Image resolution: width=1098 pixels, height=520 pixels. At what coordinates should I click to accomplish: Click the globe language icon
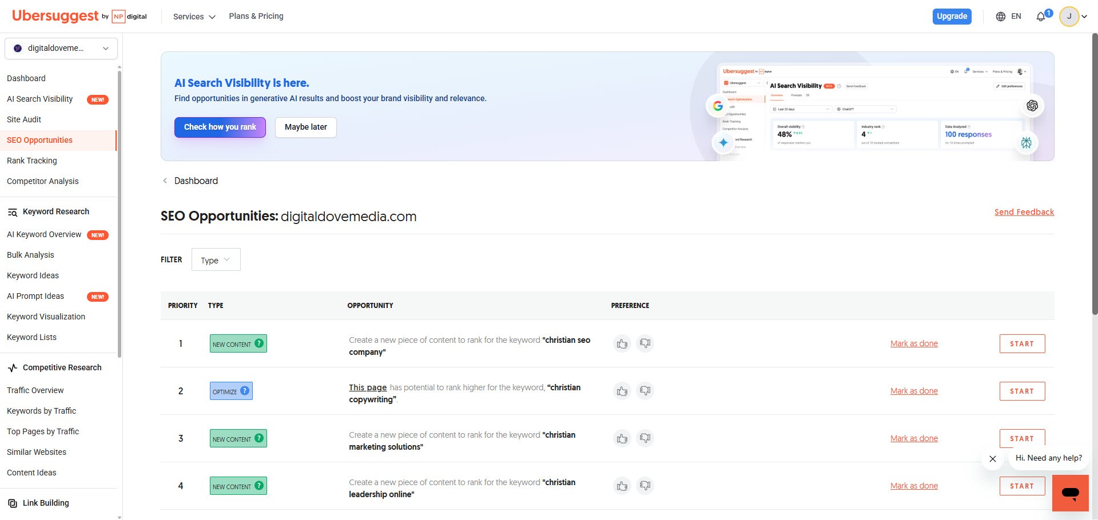(x=1000, y=17)
